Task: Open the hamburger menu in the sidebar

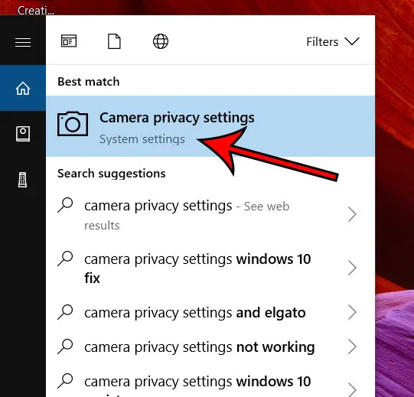Action: [x=23, y=42]
